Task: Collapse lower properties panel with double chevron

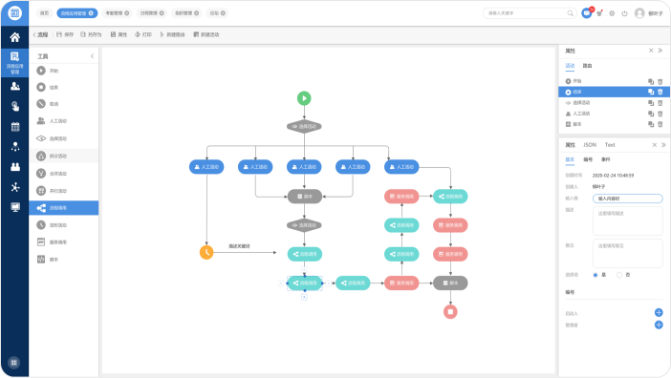Action: tap(663, 145)
